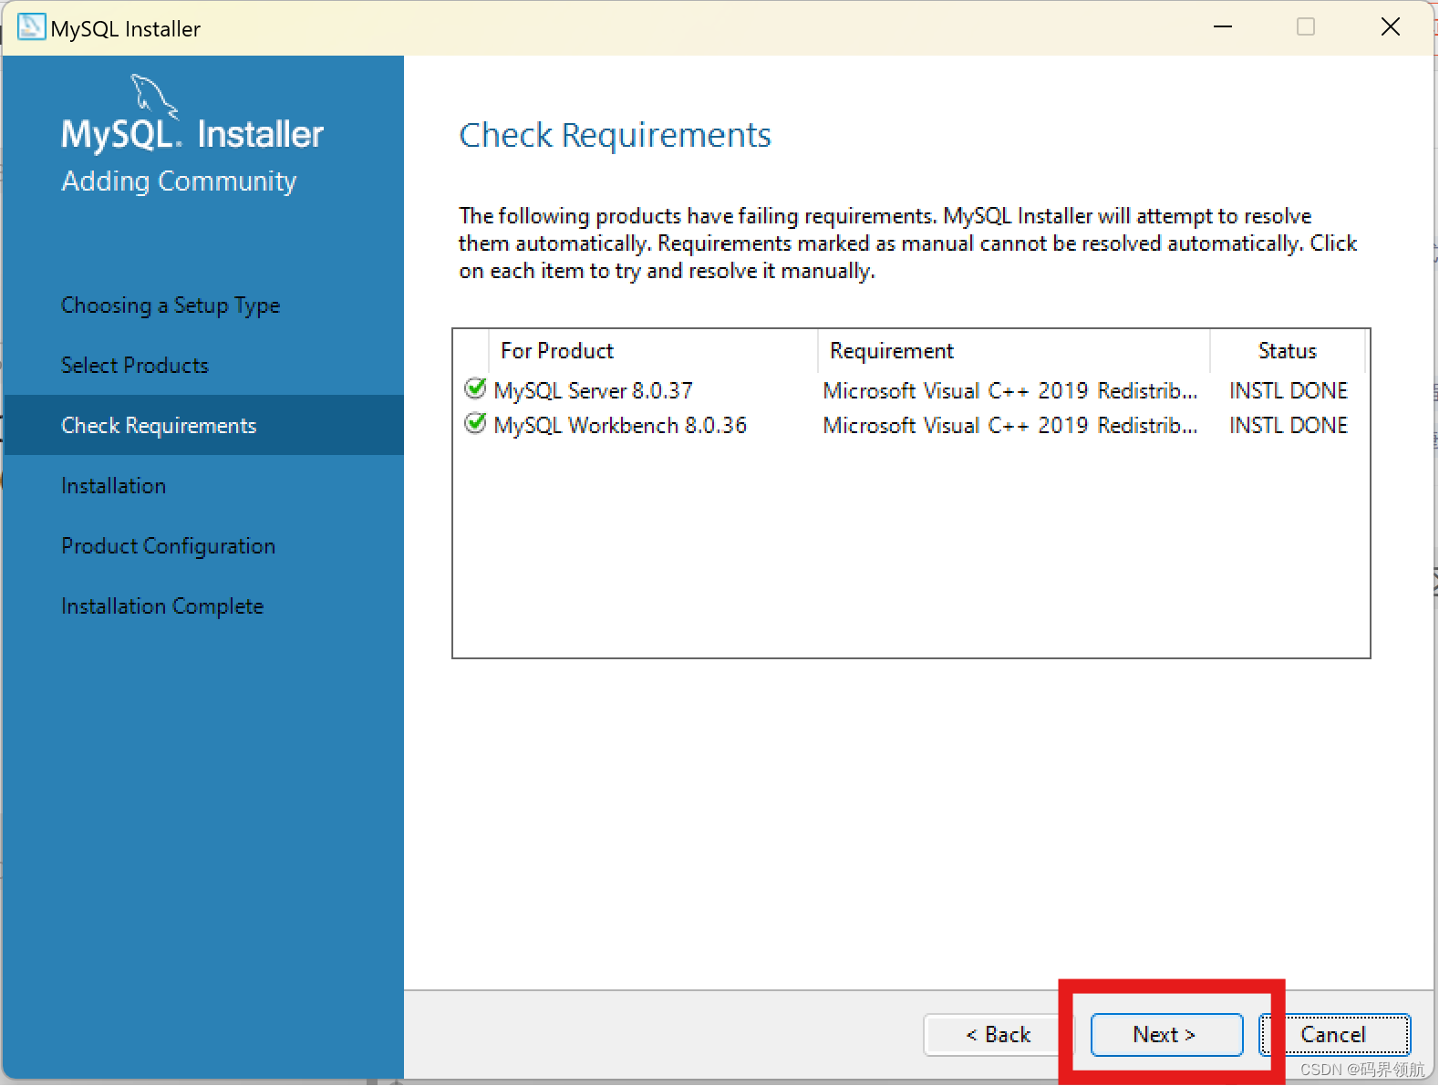Click the Status column header
The height and width of the screenshot is (1086, 1439).
coord(1288,351)
